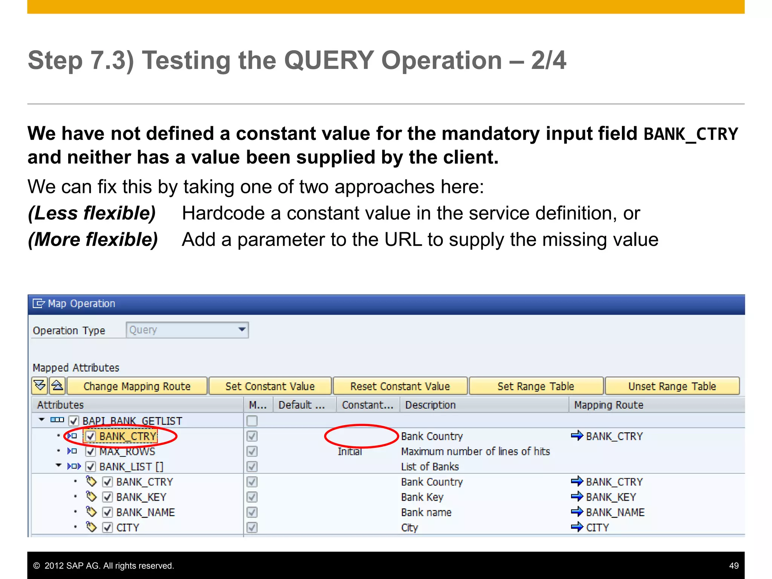Click 'Maximum number of lines of hits' description
This screenshot has width=772, height=579.
point(475,451)
